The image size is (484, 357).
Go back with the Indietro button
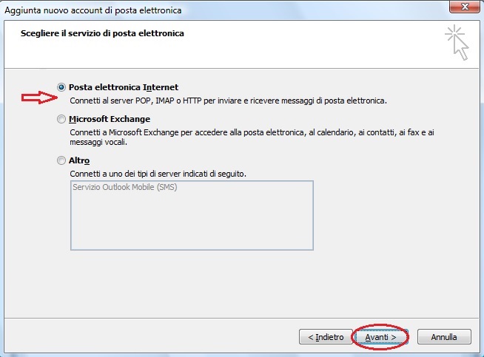click(325, 337)
